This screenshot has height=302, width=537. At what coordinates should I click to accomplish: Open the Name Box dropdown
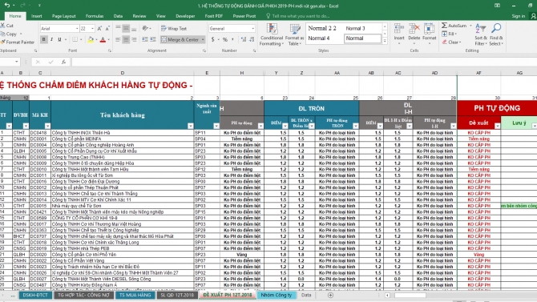point(17,62)
